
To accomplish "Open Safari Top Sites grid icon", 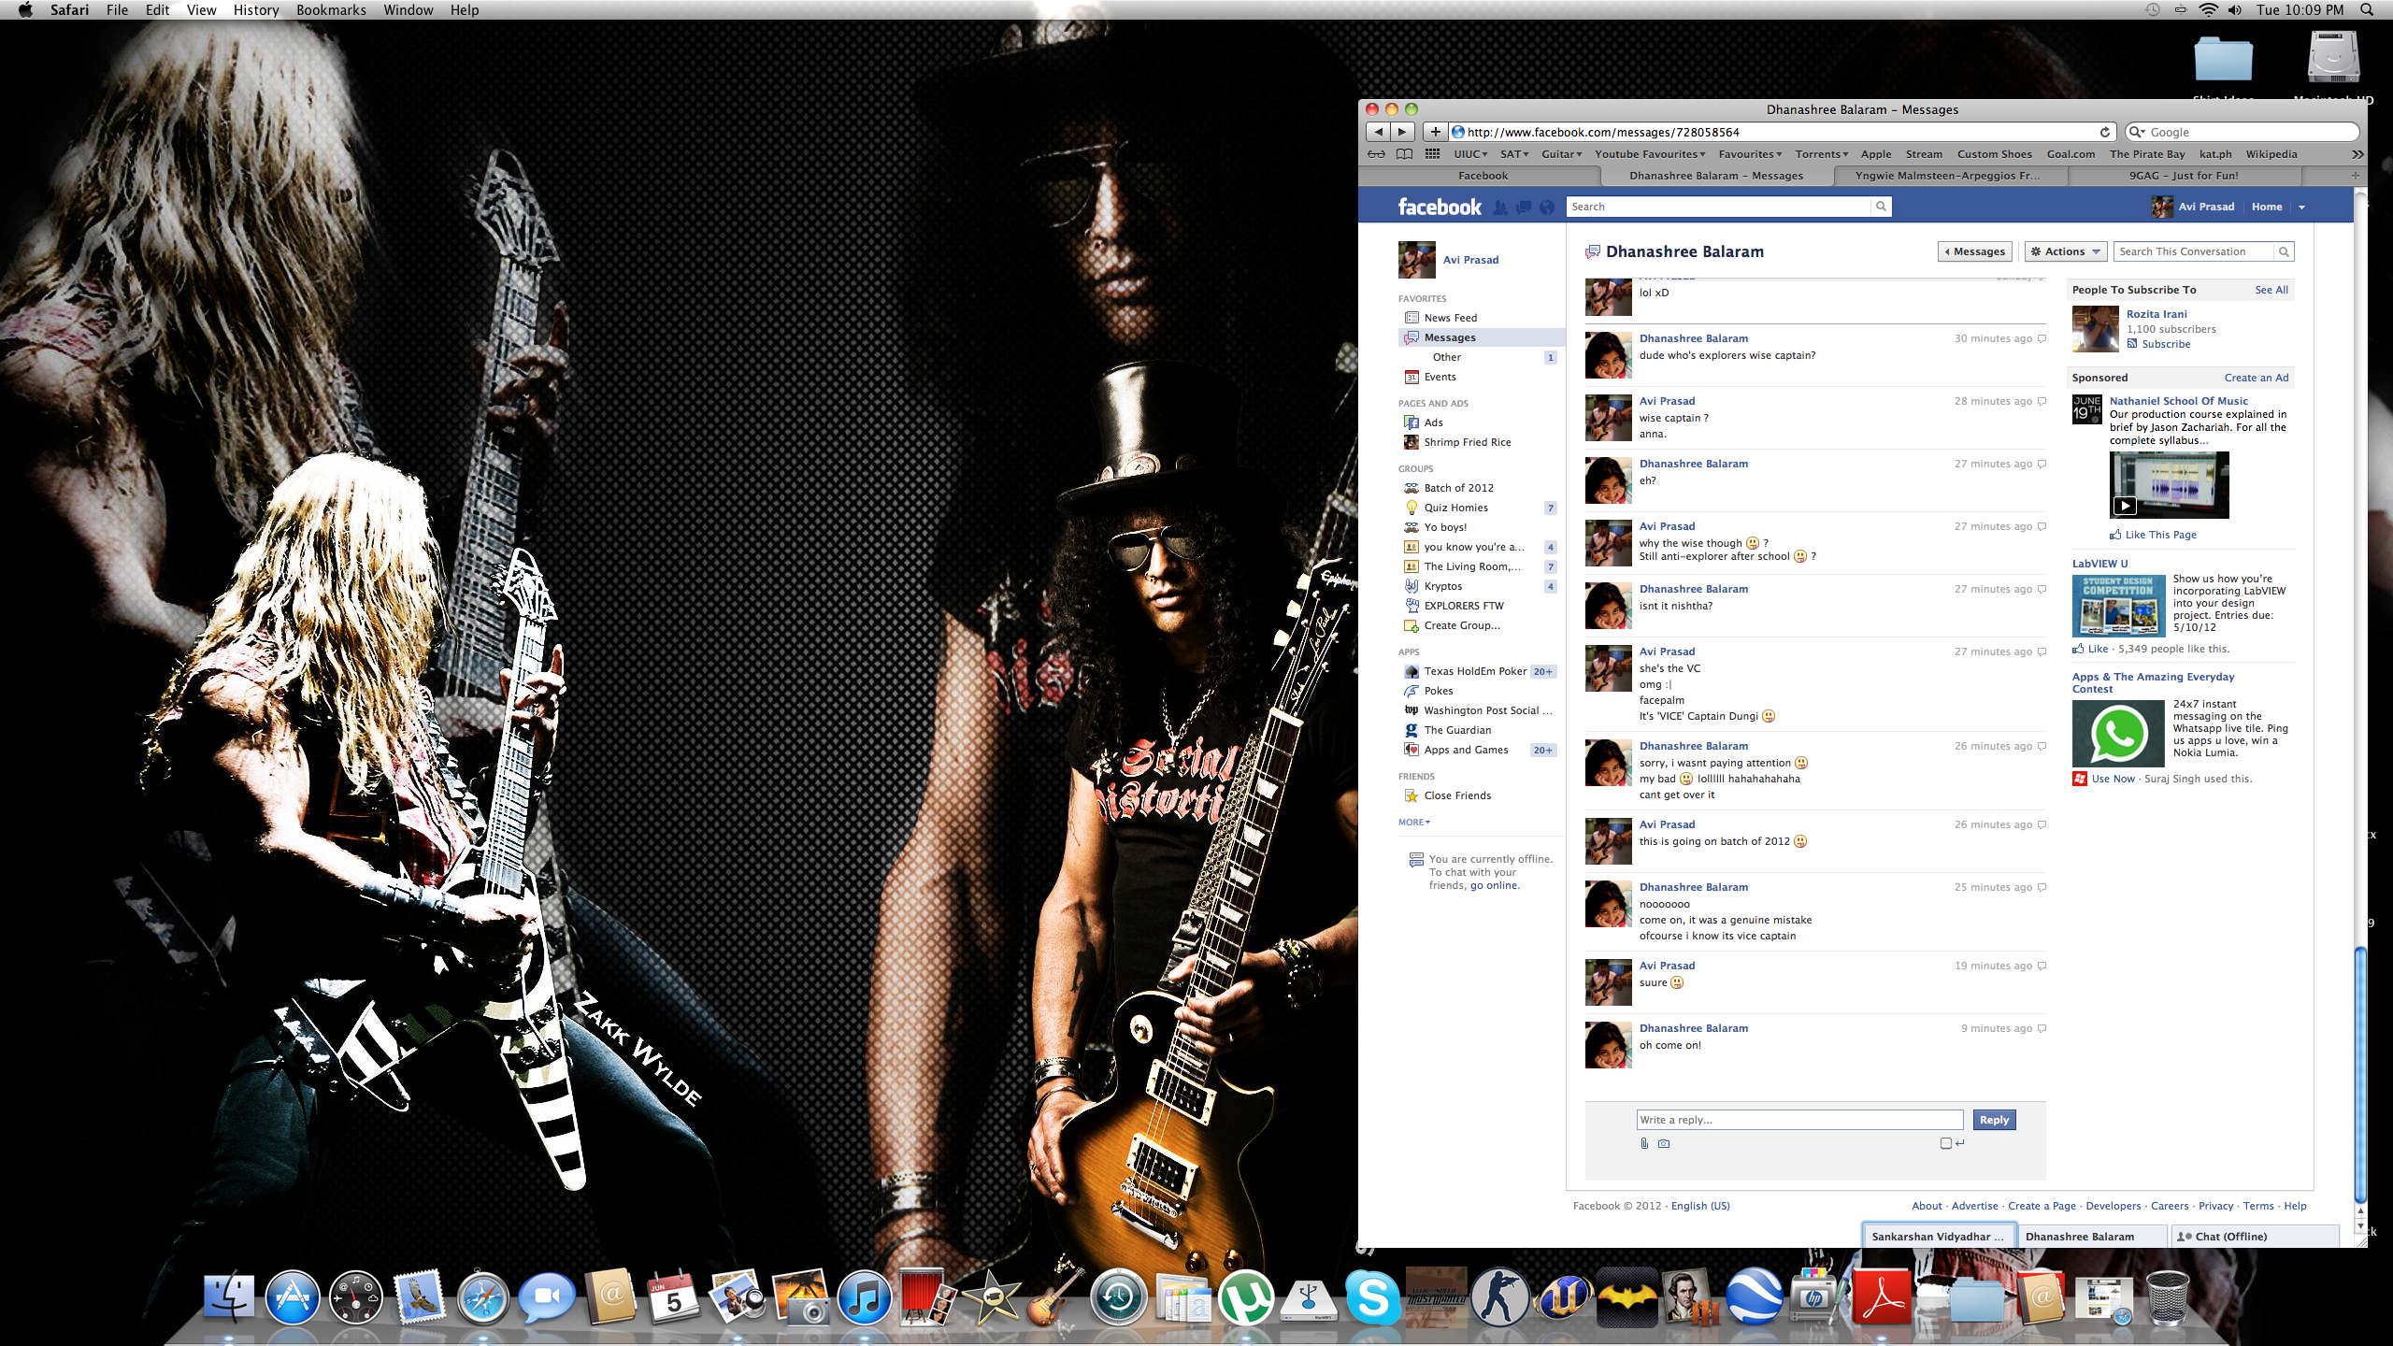I will [x=1432, y=154].
